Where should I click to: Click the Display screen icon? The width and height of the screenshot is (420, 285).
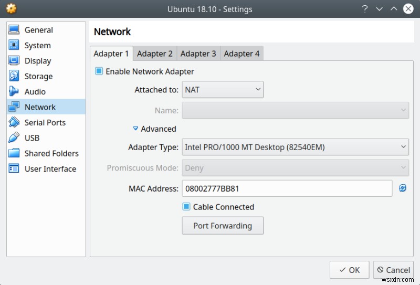pos(14,60)
